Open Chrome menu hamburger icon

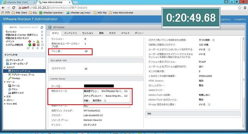245,8
